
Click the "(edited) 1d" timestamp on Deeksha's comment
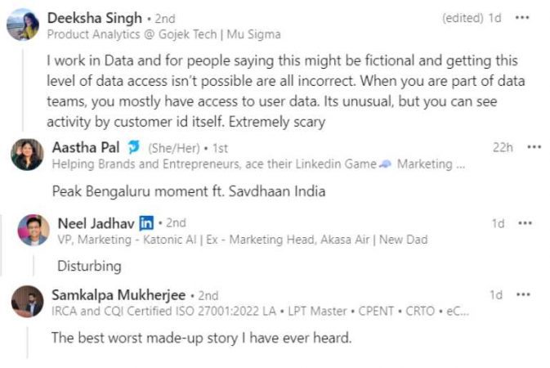point(472,17)
